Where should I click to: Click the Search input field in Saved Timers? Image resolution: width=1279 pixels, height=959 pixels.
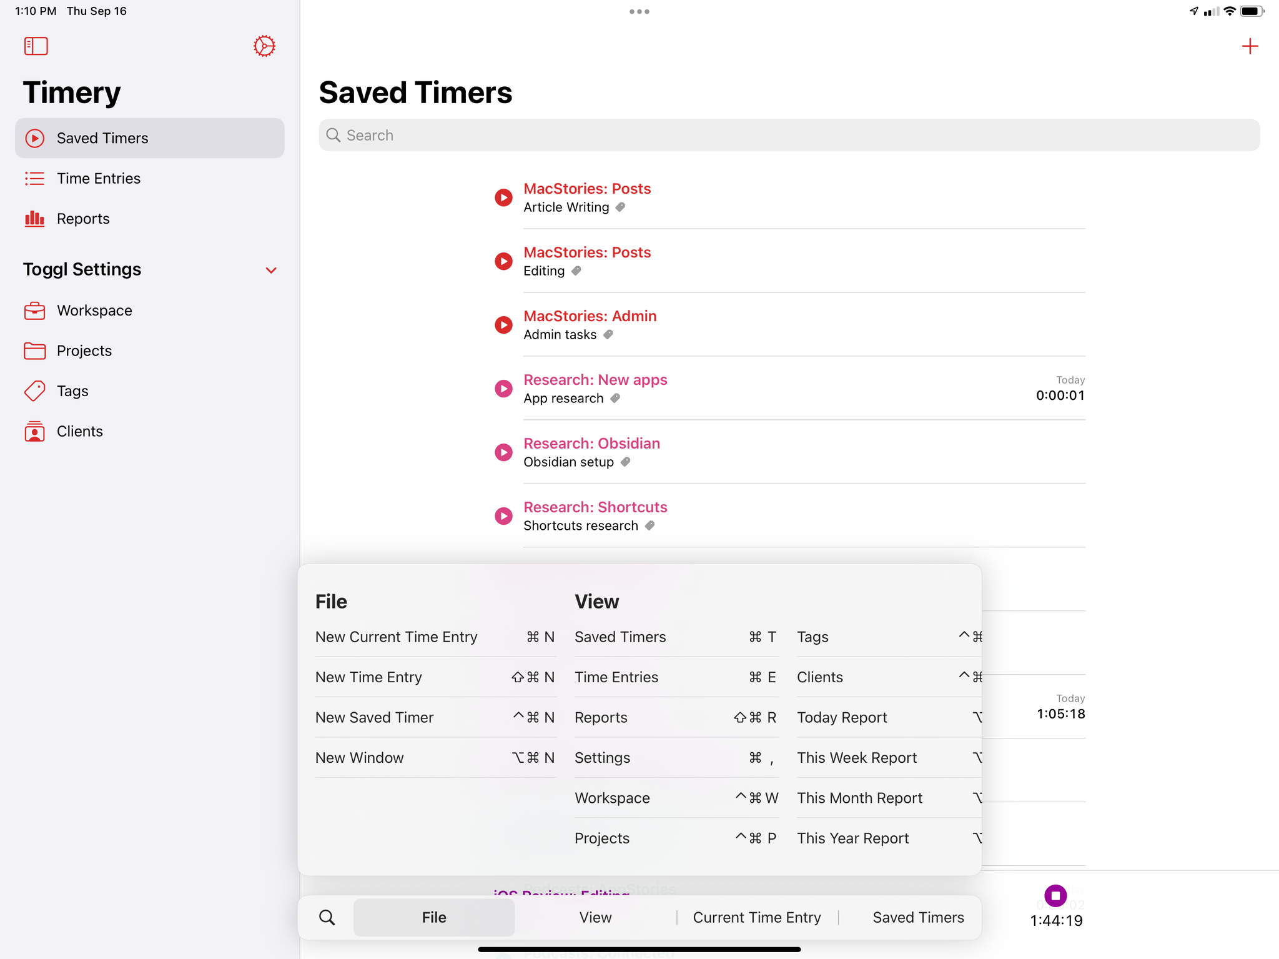tap(789, 135)
